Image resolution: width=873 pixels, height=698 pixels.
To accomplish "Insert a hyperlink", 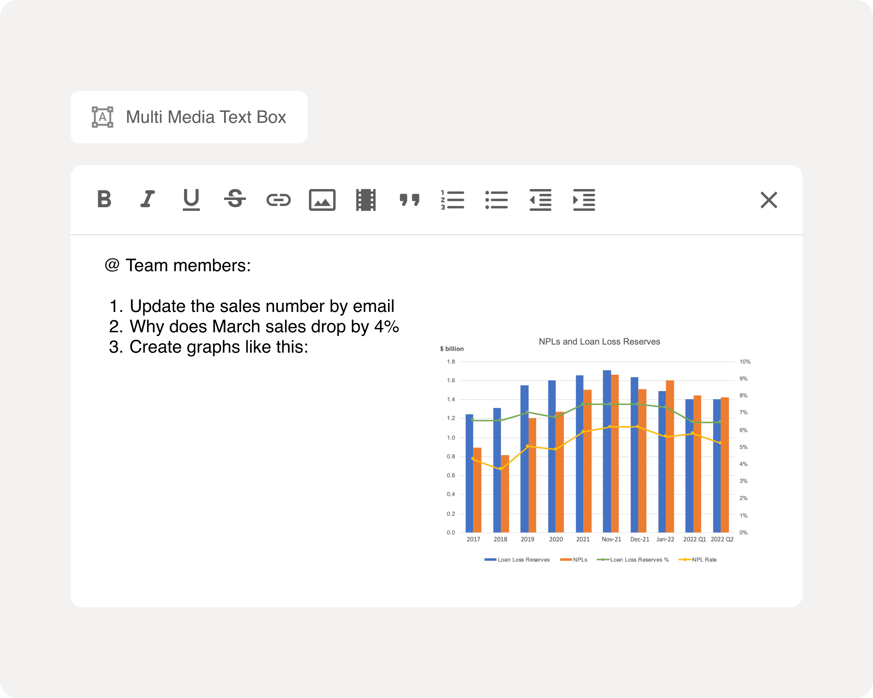I will coord(279,200).
